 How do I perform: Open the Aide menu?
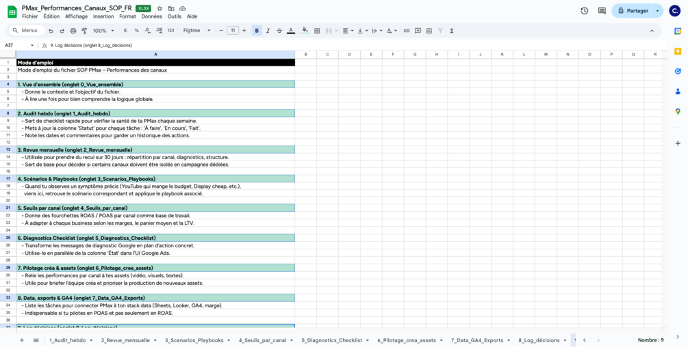click(x=192, y=16)
